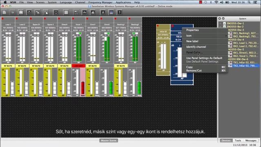Image resolution: width=261 pixels, height=147 pixels.
Task: Click the device icon of RX2, Lead 2 row
Action: [x=230, y=46]
